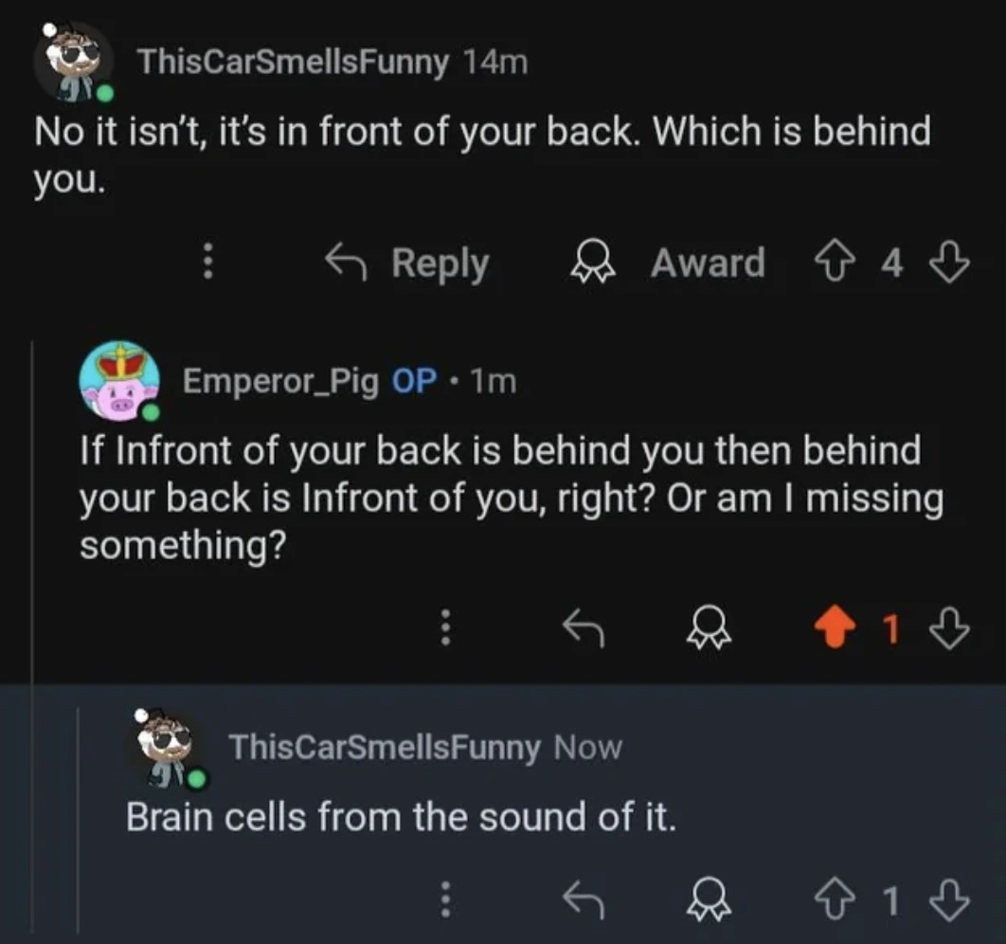The height and width of the screenshot is (944, 1006).
Task: Open ThisCarSmellsFunny avatar on top comment
Action: [x=73, y=62]
